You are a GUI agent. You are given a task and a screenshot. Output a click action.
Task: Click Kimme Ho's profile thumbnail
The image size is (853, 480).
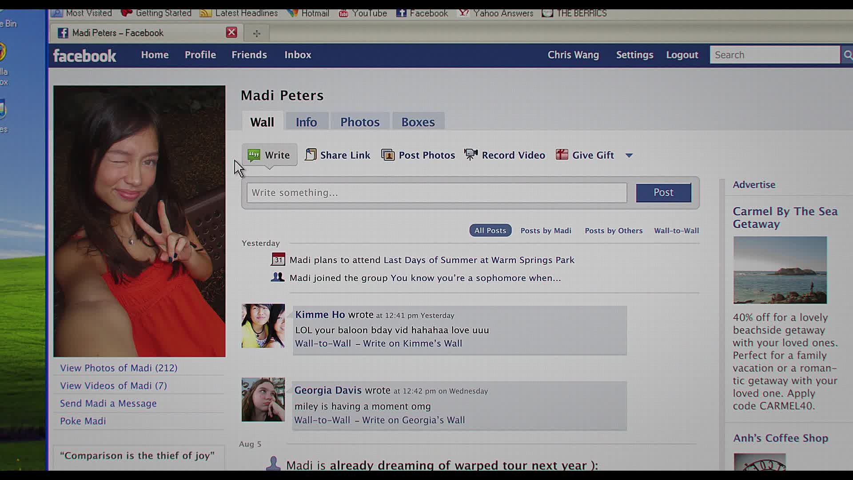coord(263,326)
